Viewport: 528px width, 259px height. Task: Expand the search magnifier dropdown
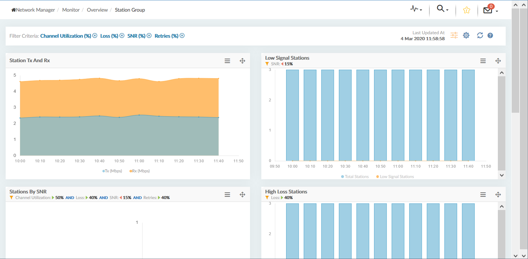click(x=442, y=9)
